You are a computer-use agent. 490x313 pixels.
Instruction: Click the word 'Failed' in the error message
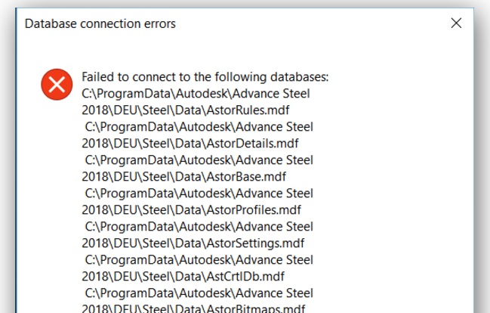97,77
